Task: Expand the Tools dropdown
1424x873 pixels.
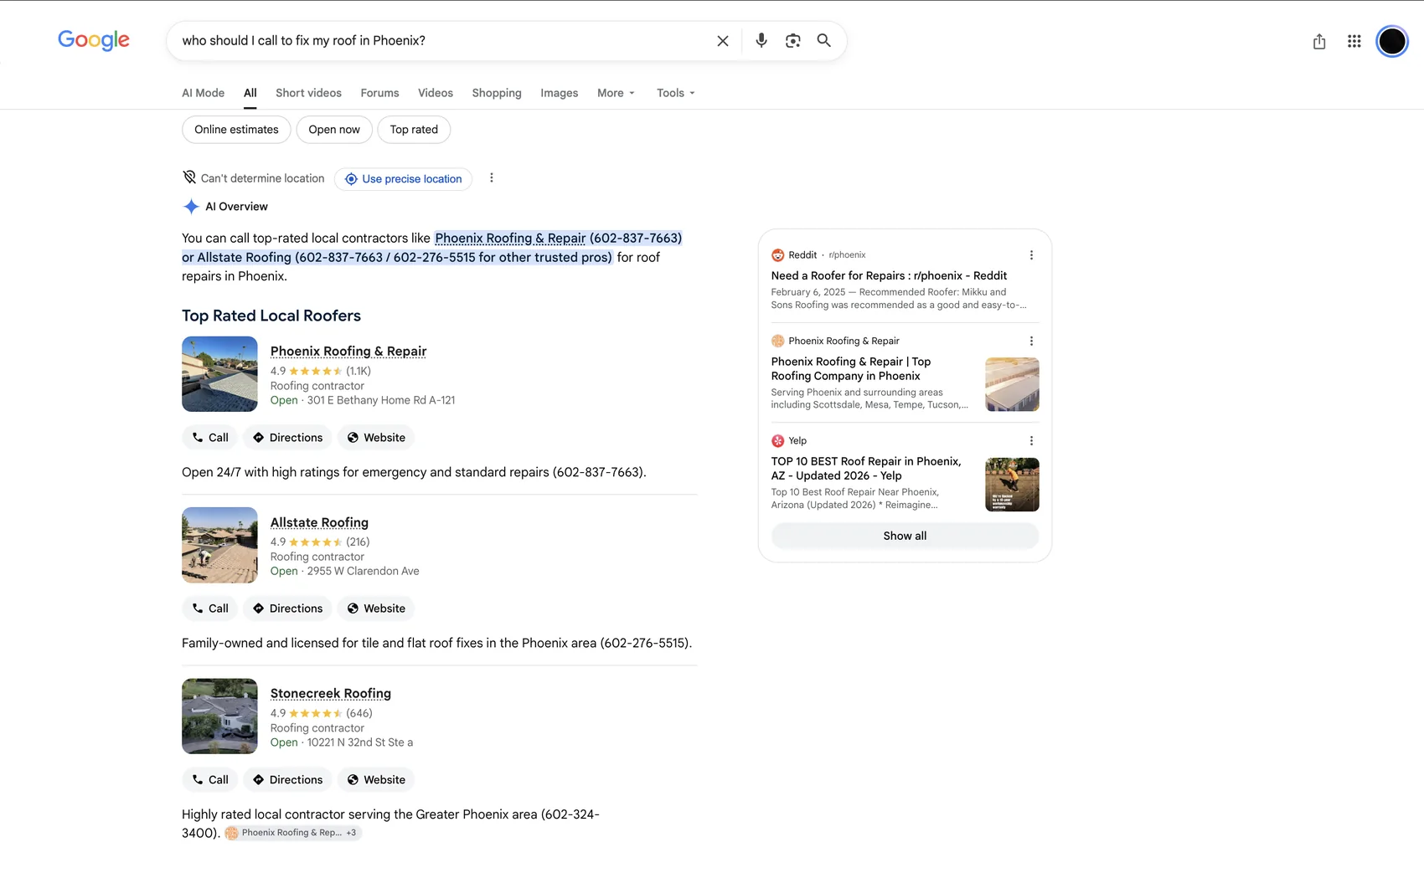Action: click(x=675, y=93)
